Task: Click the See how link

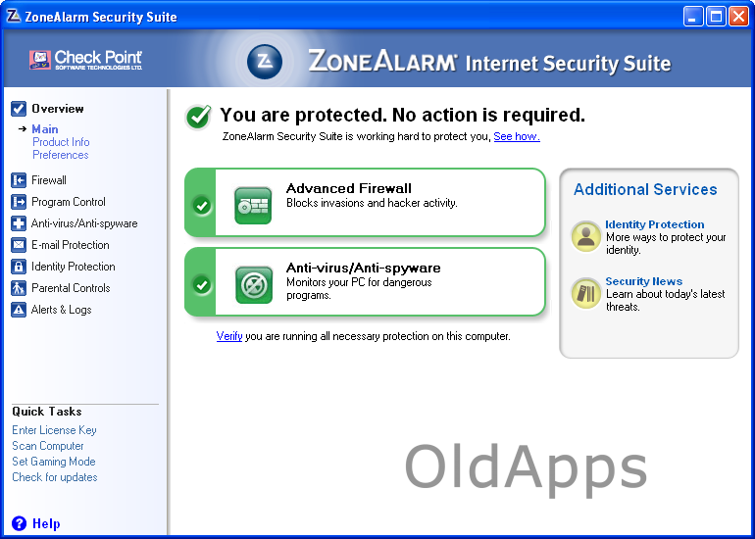Action: 516,136
